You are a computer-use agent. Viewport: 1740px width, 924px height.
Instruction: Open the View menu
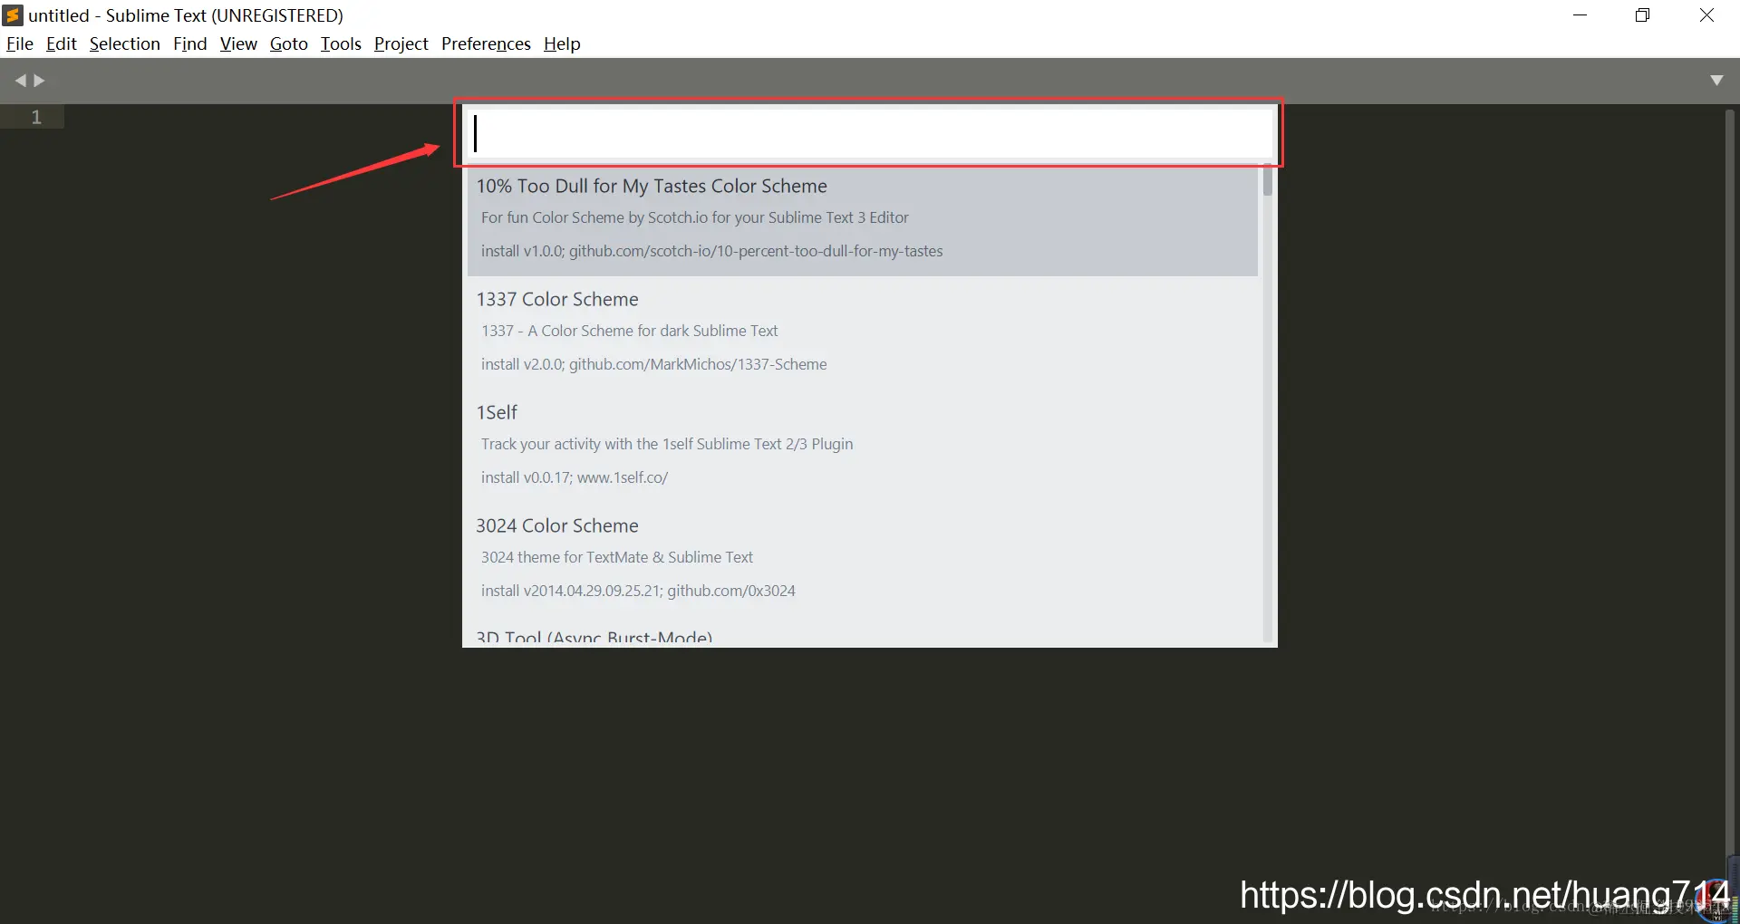click(238, 43)
